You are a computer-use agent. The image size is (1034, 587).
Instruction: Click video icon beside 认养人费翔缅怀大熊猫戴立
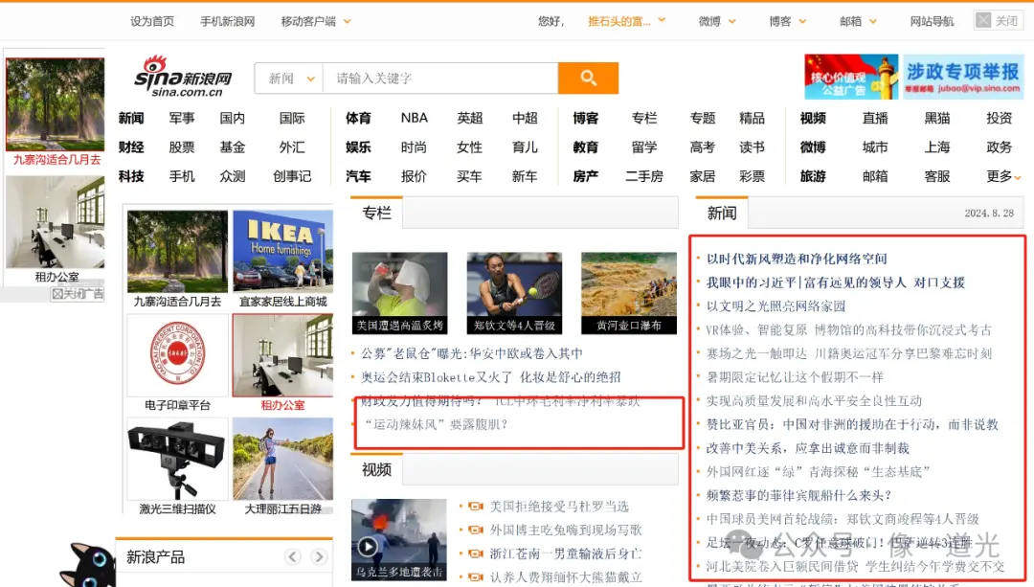coord(476,577)
